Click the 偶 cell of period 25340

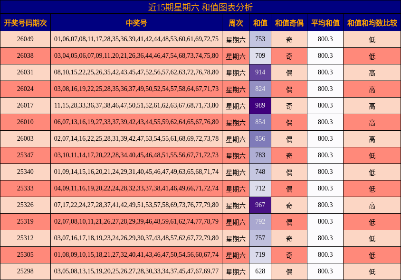pos(289,172)
